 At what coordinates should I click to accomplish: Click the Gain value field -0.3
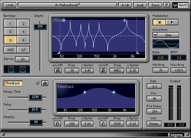(x=154, y=87)
